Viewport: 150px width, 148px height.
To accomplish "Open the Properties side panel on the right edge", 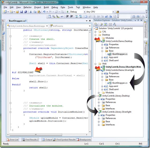I will click(x=145, y=48).
